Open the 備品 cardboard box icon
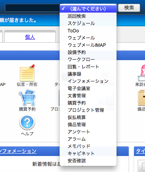 tap(142, 98)
